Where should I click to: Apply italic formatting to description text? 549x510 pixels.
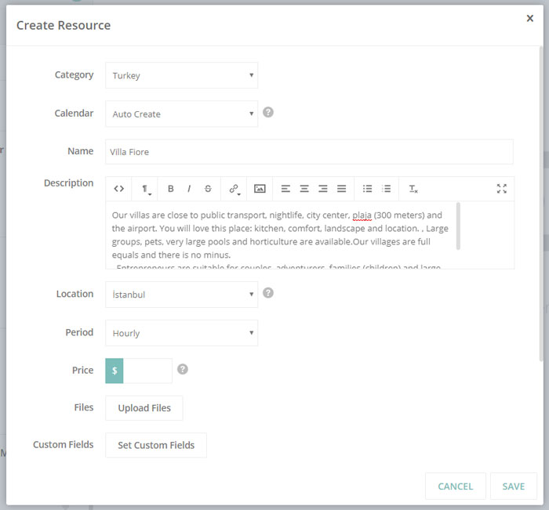coord(189,189)
